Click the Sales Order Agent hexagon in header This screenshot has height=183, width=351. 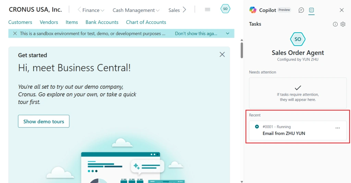(x=225, y=9)
